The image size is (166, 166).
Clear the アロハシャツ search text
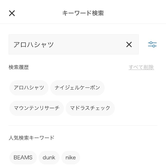point(129,44)
